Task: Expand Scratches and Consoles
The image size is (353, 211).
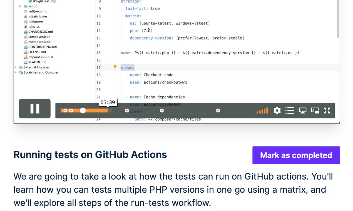Action: coord(16,72)
